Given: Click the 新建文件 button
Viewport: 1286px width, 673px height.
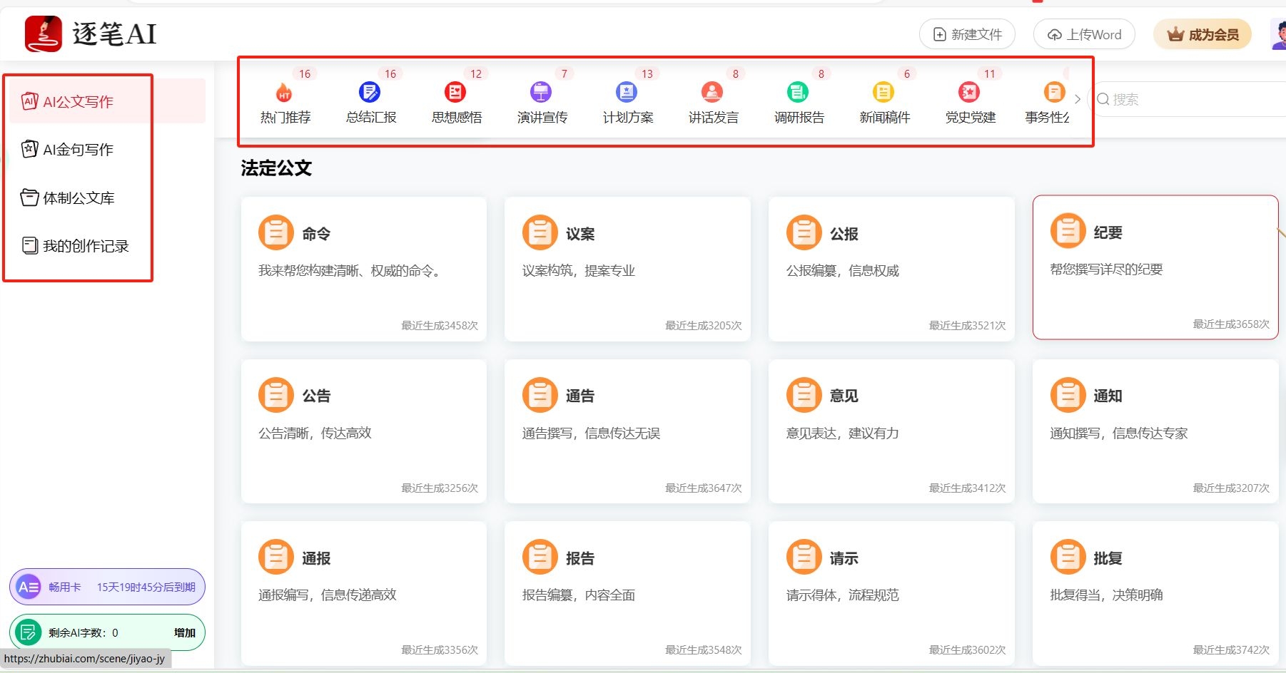Looking at the screenshot, I should point(967,34).
